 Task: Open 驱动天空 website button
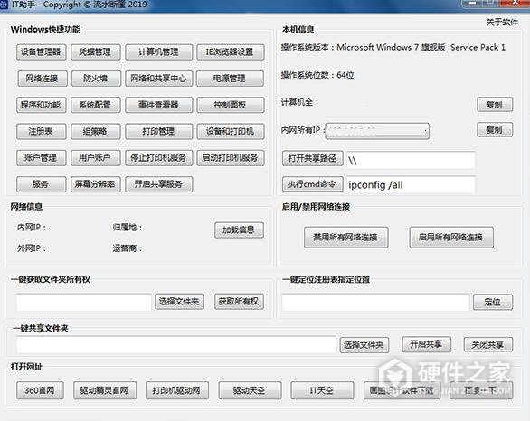click(250, 390)
